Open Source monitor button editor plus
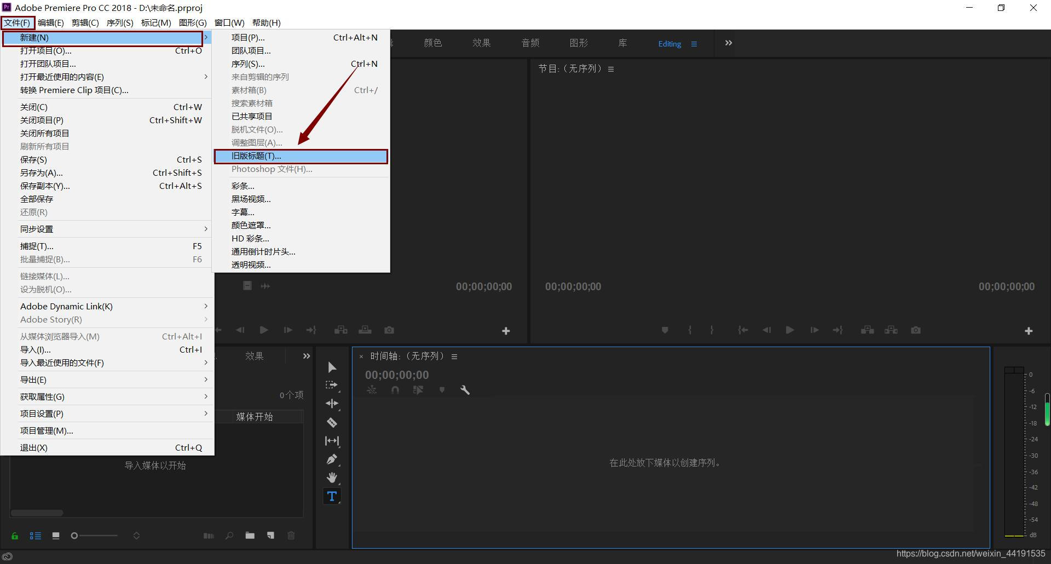1051x564 pixels. point(506,331)
